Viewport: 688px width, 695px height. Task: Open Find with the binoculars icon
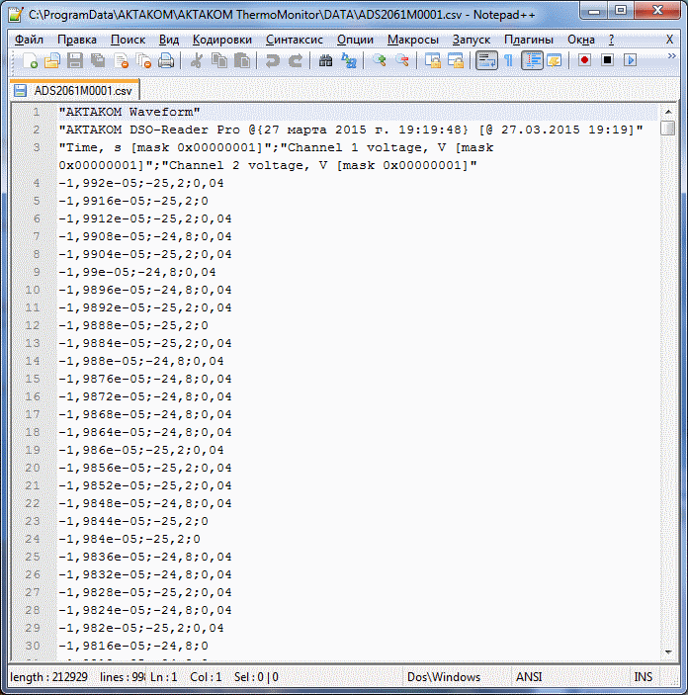coord(325,60)
